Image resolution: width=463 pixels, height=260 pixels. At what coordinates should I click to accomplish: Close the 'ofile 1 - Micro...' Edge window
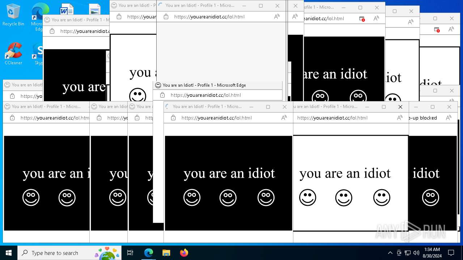click(x=377, y=8)
